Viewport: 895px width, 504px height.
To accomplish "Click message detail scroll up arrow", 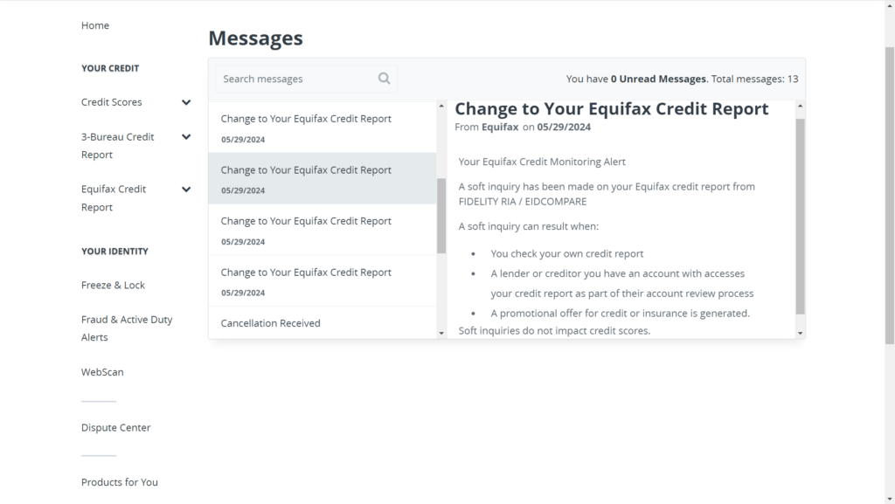I will tap(801, 106).
